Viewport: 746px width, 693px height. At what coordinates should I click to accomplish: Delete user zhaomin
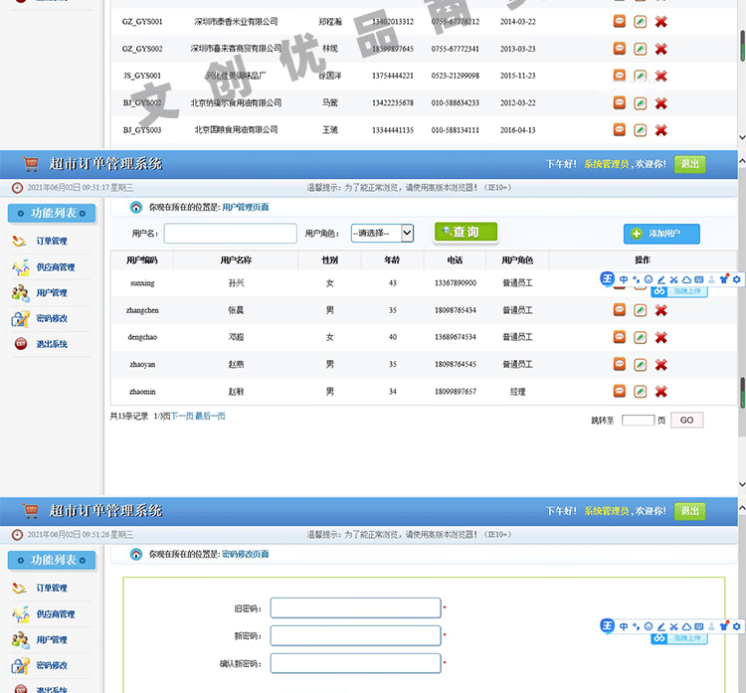(x=660, y=391)
